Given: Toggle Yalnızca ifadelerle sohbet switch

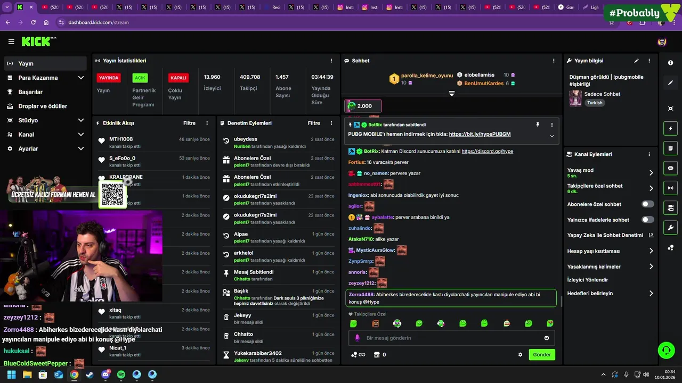Looking at the screenshot, I should [648, 220].
